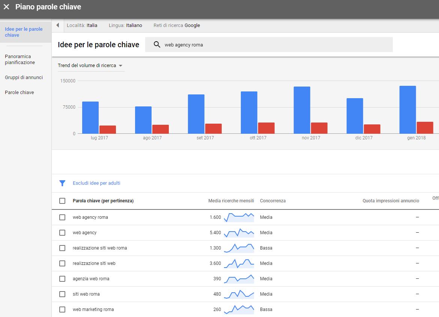Image resolution: width=439 pixels, height=317 pixels.
Task: Click the keyword text realizzazione siti web roma
Action: click(100, 248)
